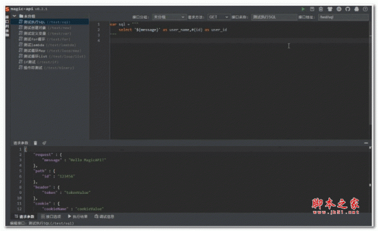Switch to 执行结果 bottom tab

[77, 217]
